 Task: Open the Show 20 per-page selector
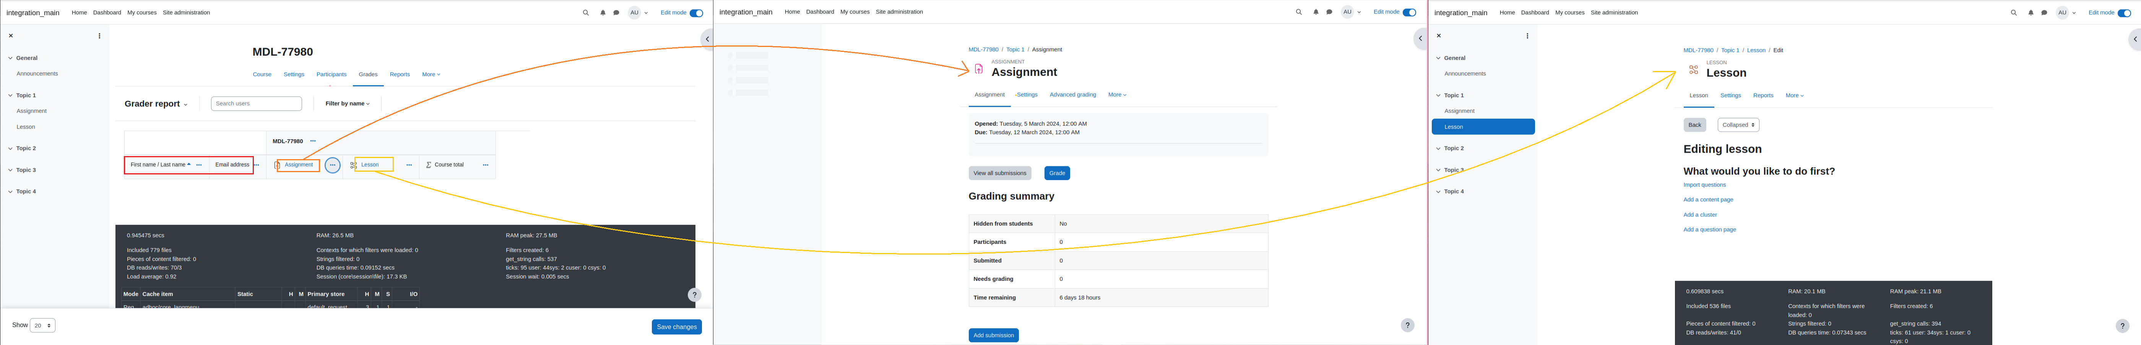coord(42,326)
